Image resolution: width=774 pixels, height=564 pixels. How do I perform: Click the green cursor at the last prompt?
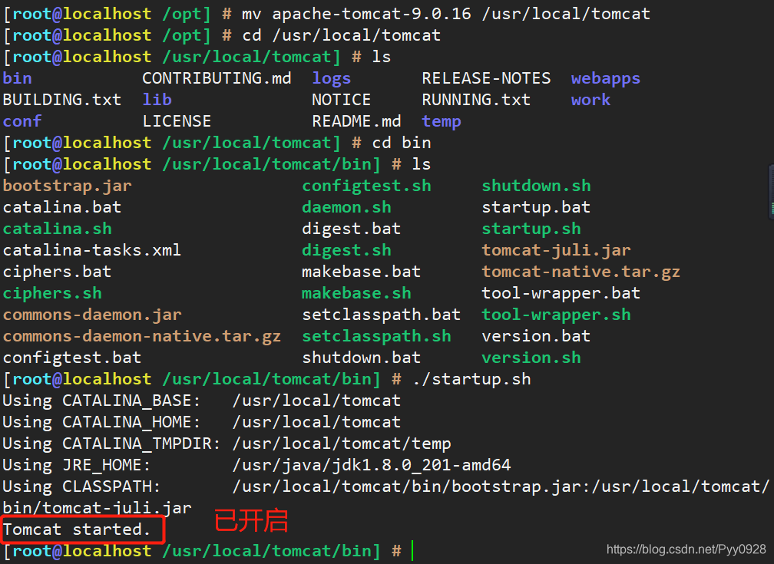point(412,551)
